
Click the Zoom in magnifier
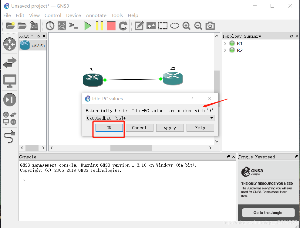coord(186,26)
